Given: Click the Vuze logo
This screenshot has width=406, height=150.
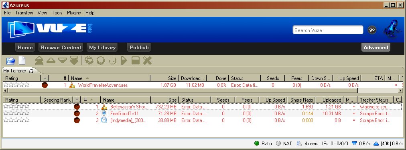Looking at the screenshot, I should tap(49, 29).
